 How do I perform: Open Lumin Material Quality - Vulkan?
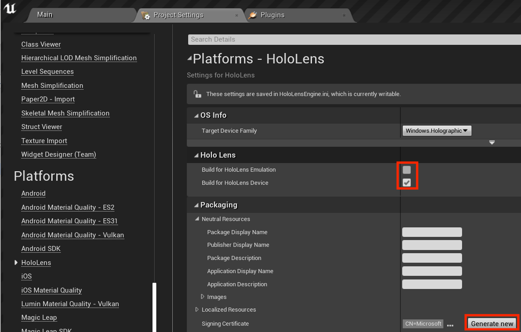70,304
